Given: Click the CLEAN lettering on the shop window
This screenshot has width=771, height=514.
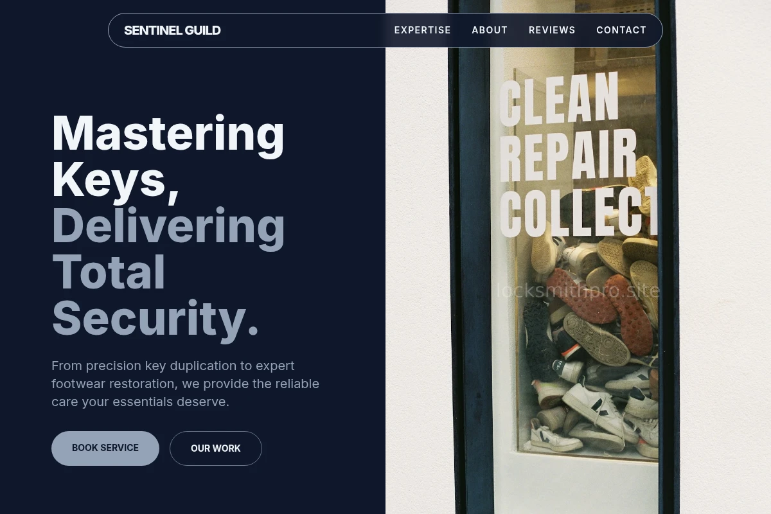Looking at the screenshot, I should (x=559, y=100).
